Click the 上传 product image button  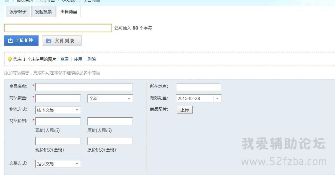click(185, 110)
